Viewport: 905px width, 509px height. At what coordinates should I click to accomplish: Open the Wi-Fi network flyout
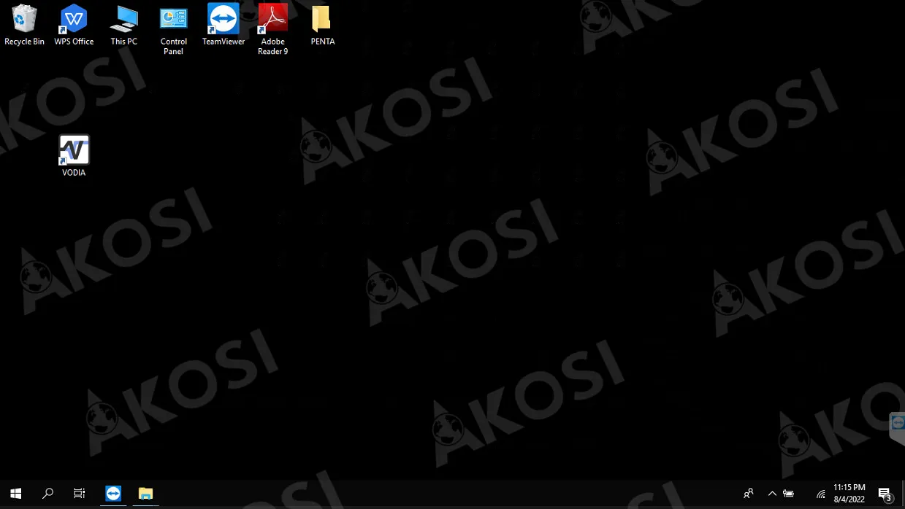pos(821,494)
